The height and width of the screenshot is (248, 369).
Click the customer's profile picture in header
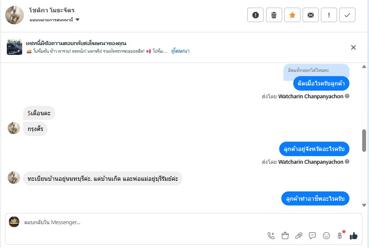click(14, 15)
